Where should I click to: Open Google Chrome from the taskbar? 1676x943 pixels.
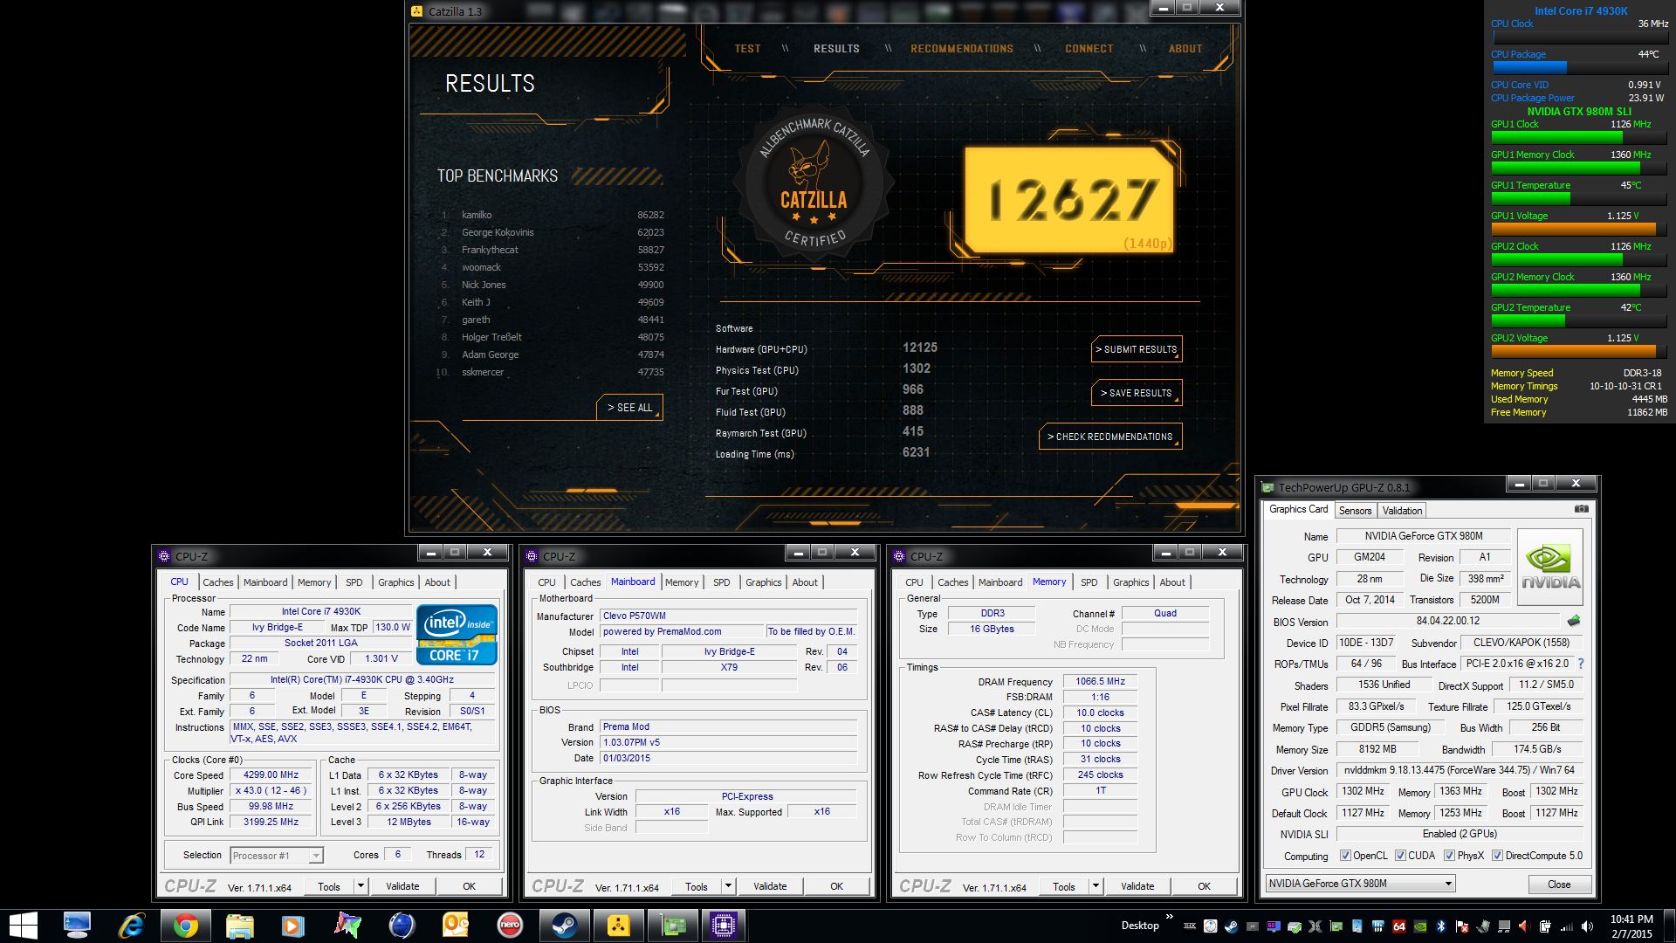coord(185,925)
